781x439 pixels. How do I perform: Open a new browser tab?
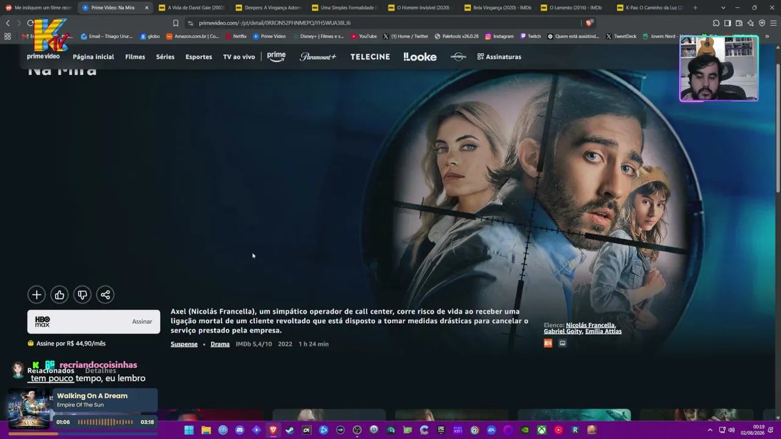[695, 8]
